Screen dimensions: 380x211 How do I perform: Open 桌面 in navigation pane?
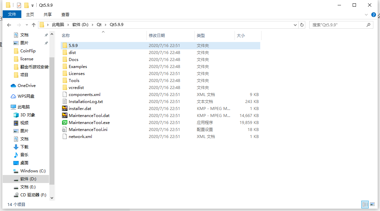click(x=24, y=163)
